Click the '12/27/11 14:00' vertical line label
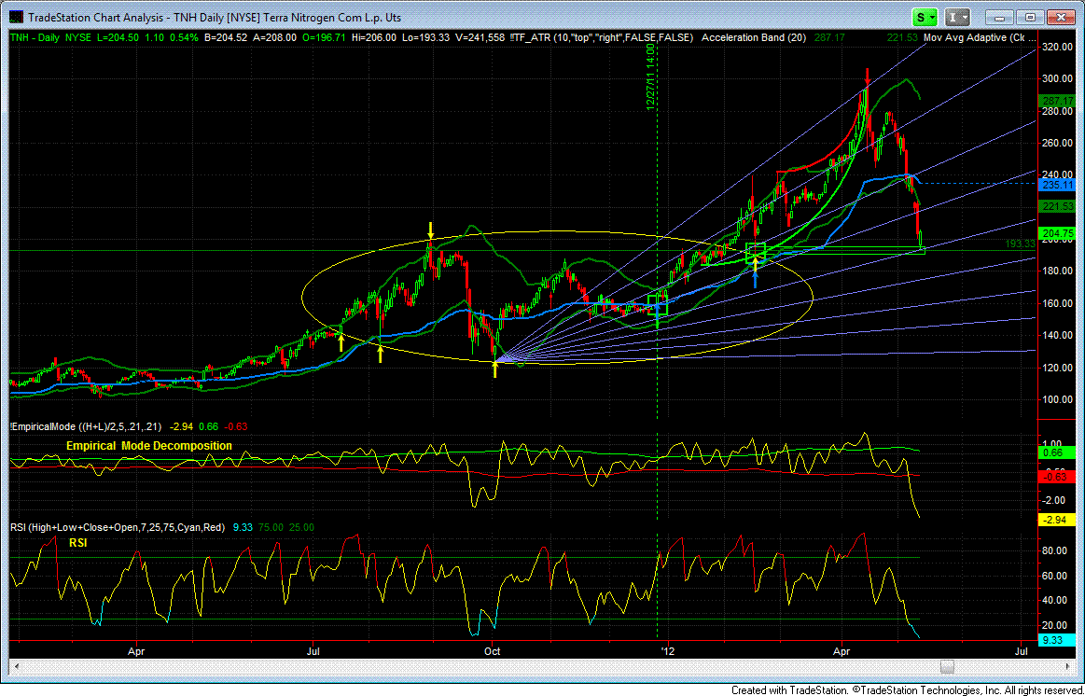Screen dimensions: 1085x696 pyautogui.click(x=650, y=77)
